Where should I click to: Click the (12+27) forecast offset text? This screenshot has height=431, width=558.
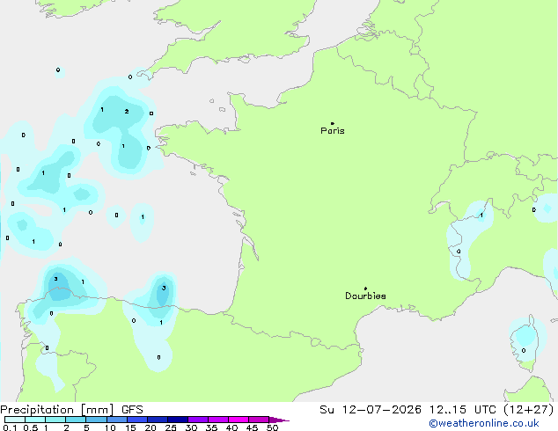[529, 410]
